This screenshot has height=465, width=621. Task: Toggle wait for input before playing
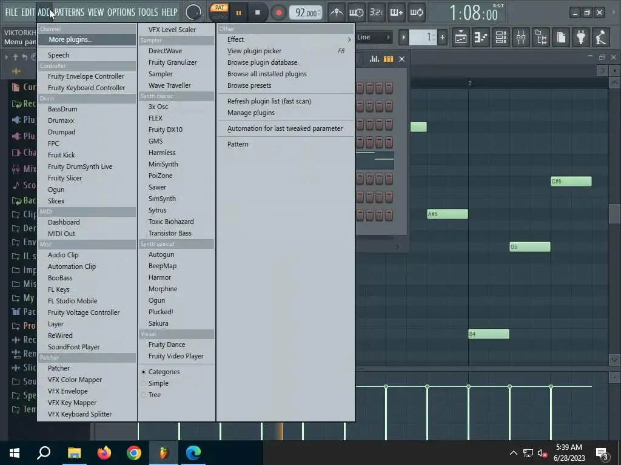[x=356, y=12]
